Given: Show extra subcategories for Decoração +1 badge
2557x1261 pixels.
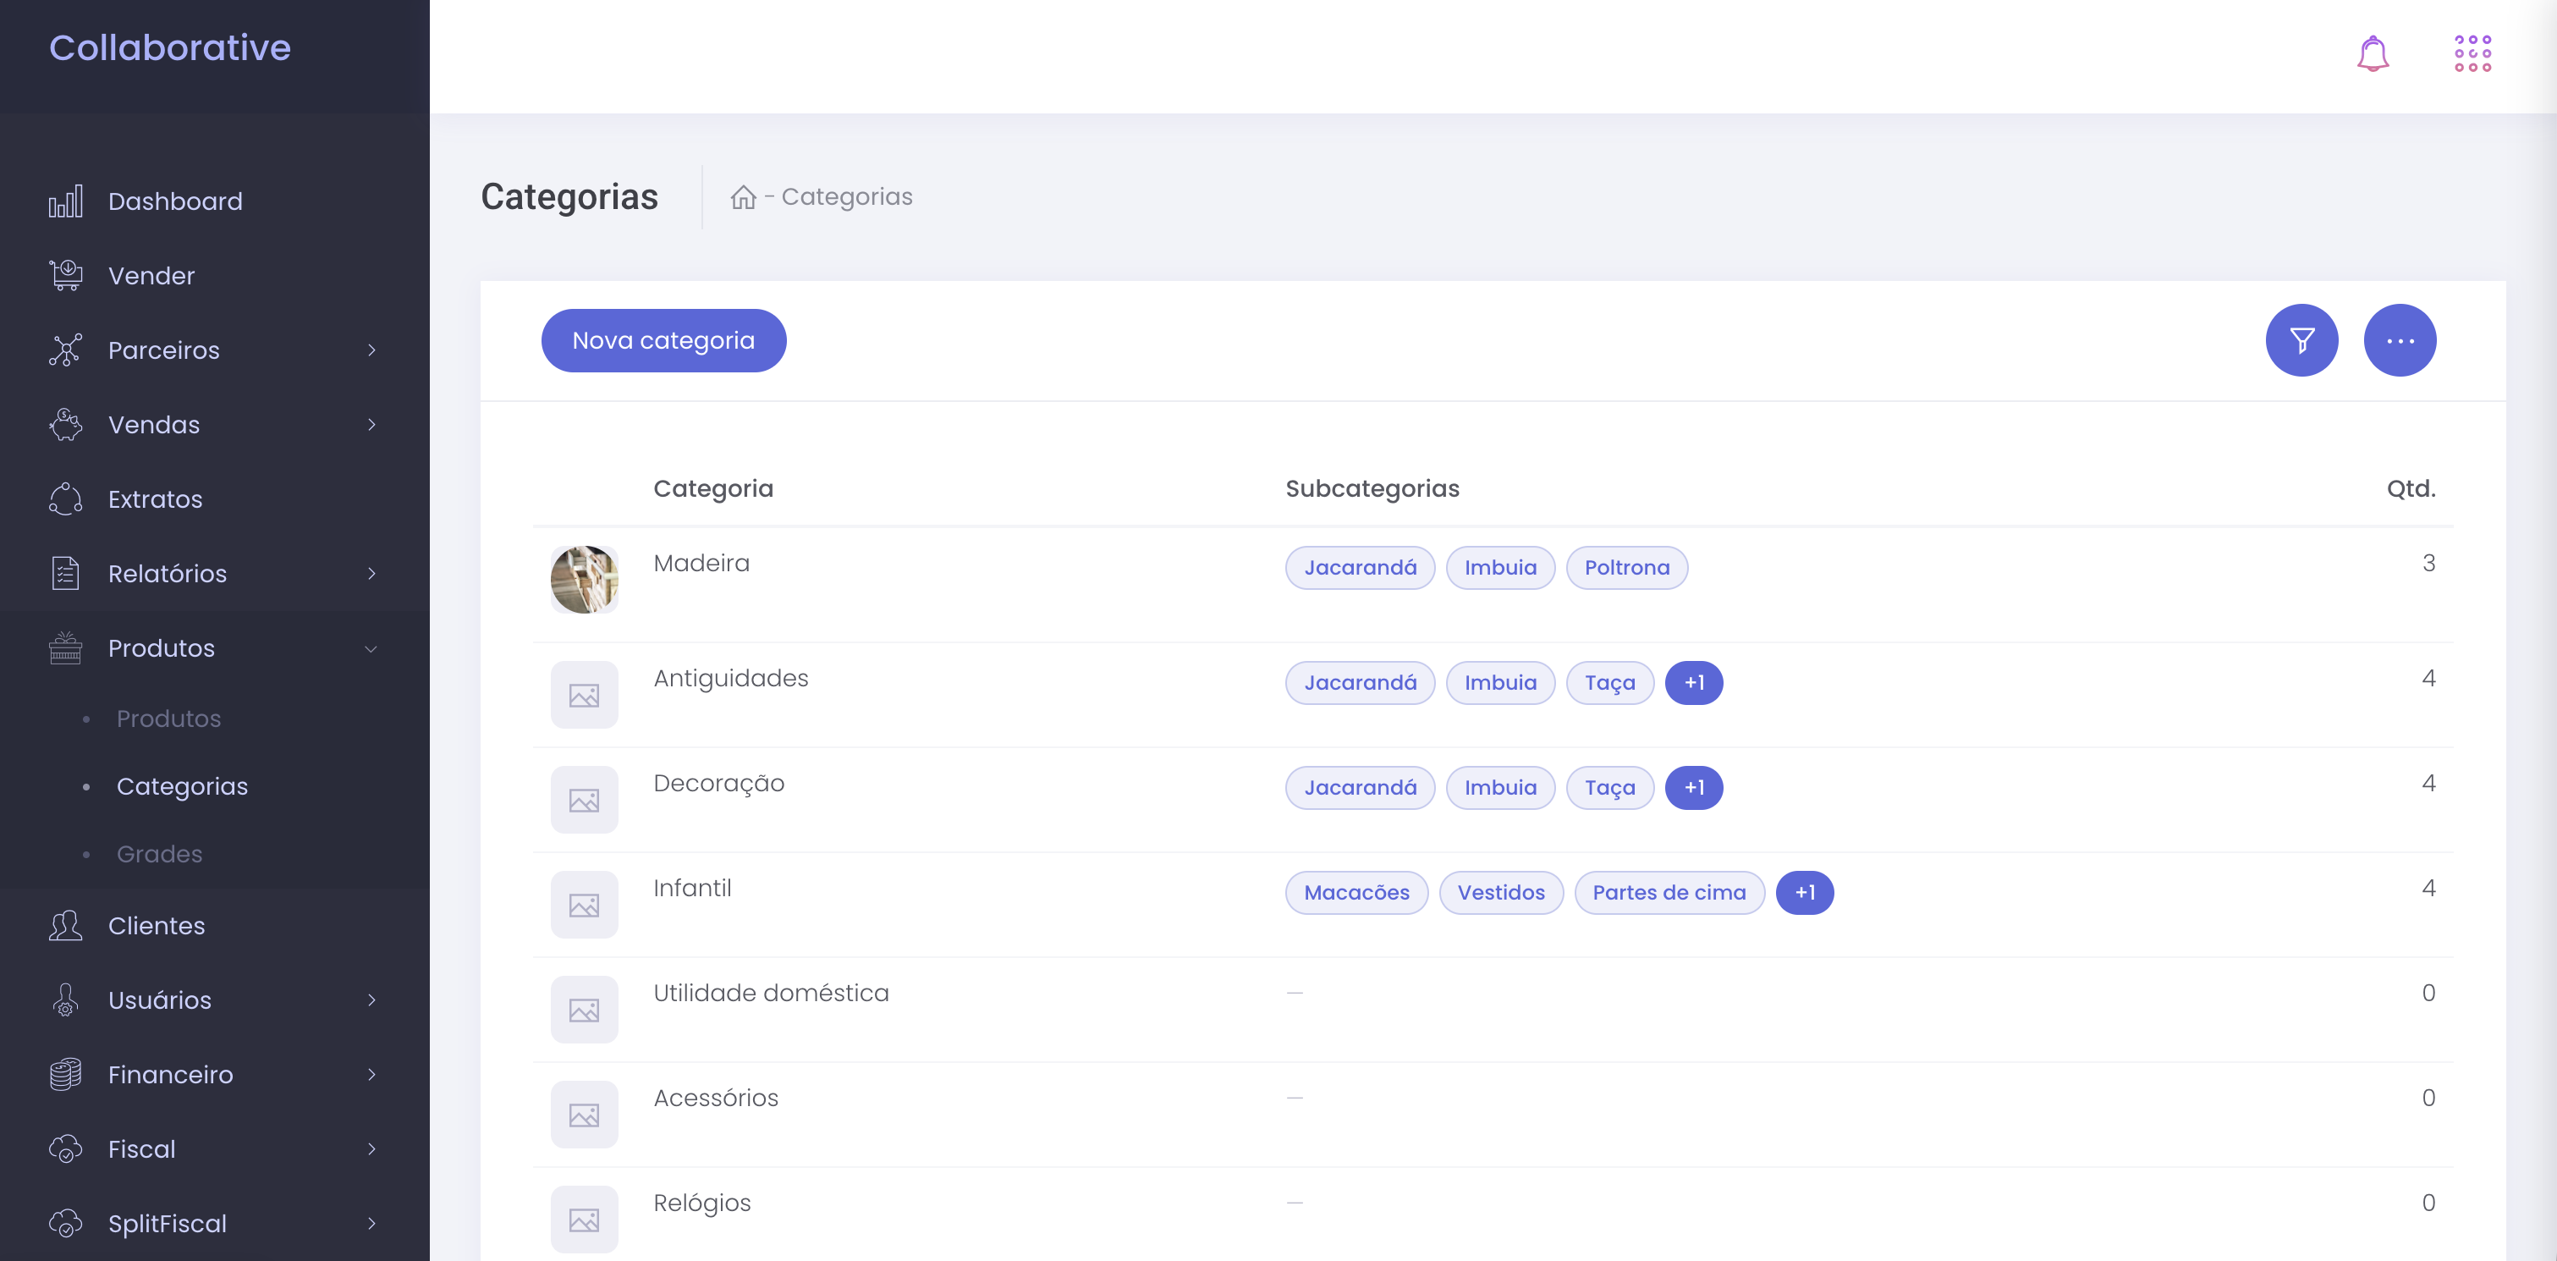Looking at the screenshot, I should pos(1695,789).
